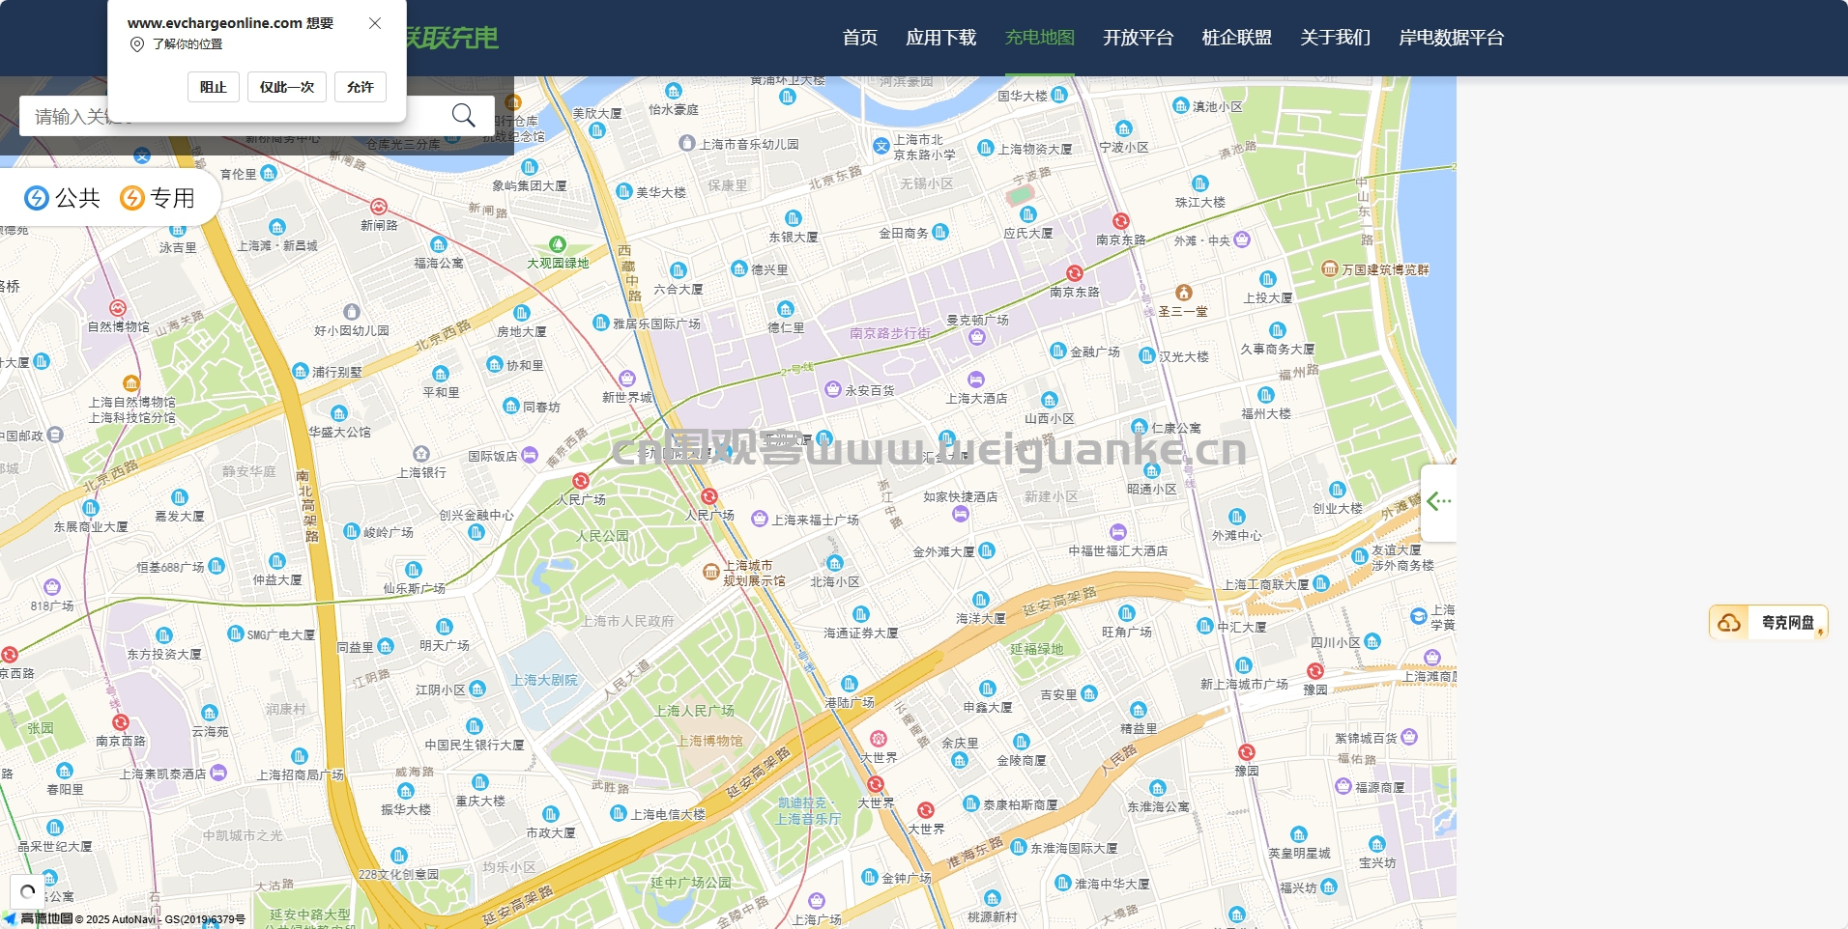Select charger marker at 国华大楼
1848x929 pixels.
(1059, 95)
